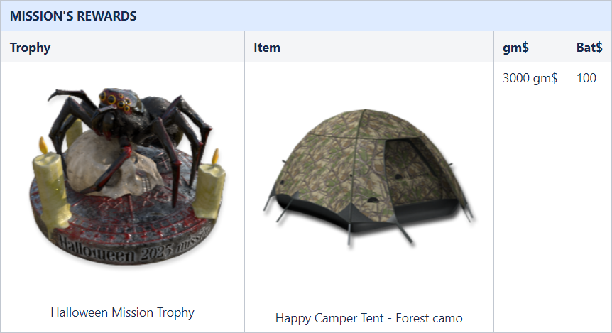Select the Happy Camper Tent - Forest camo caption
The height and width of the screenshot is (333, 612).
click(369, 318)
